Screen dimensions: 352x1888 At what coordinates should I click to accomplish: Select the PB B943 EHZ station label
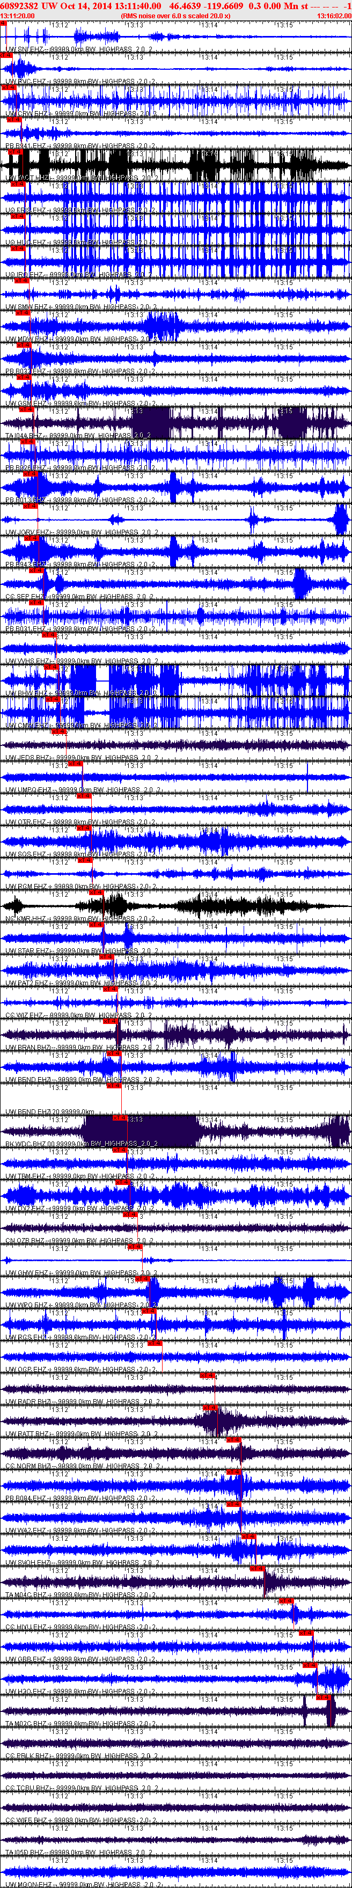click(79, 565)
